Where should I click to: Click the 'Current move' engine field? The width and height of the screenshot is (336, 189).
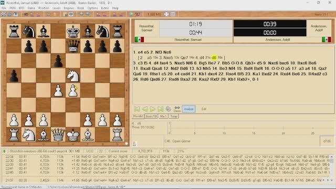coord(118,151)
